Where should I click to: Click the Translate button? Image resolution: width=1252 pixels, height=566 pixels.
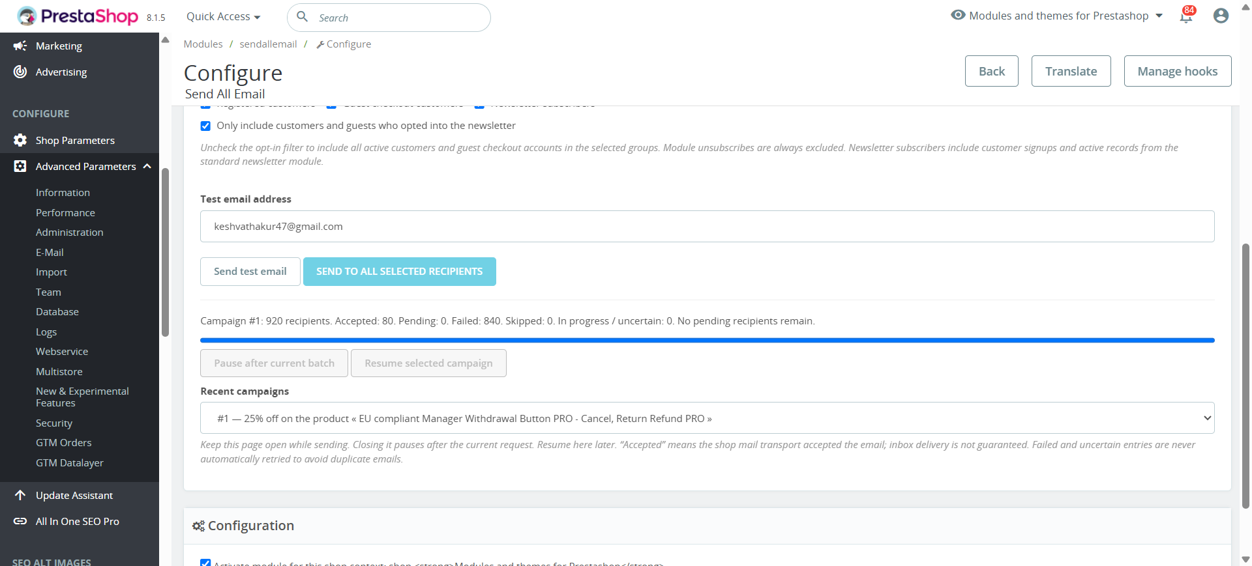[x=1071, y=71]
